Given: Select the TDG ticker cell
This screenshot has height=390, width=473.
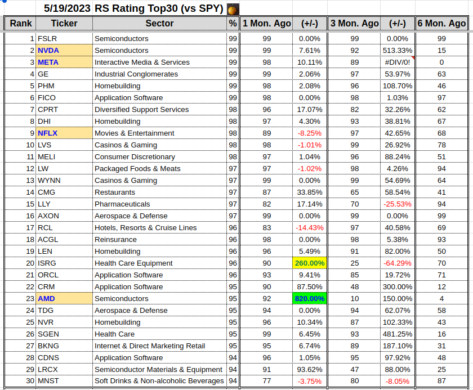Looking at the screenshot, I should 64,310.
